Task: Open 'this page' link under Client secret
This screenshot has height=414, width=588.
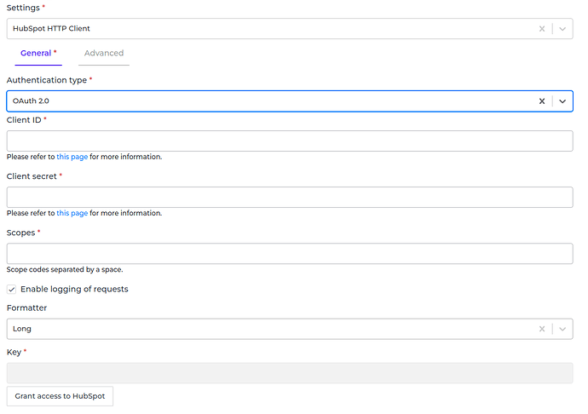Action: (72, 213)
